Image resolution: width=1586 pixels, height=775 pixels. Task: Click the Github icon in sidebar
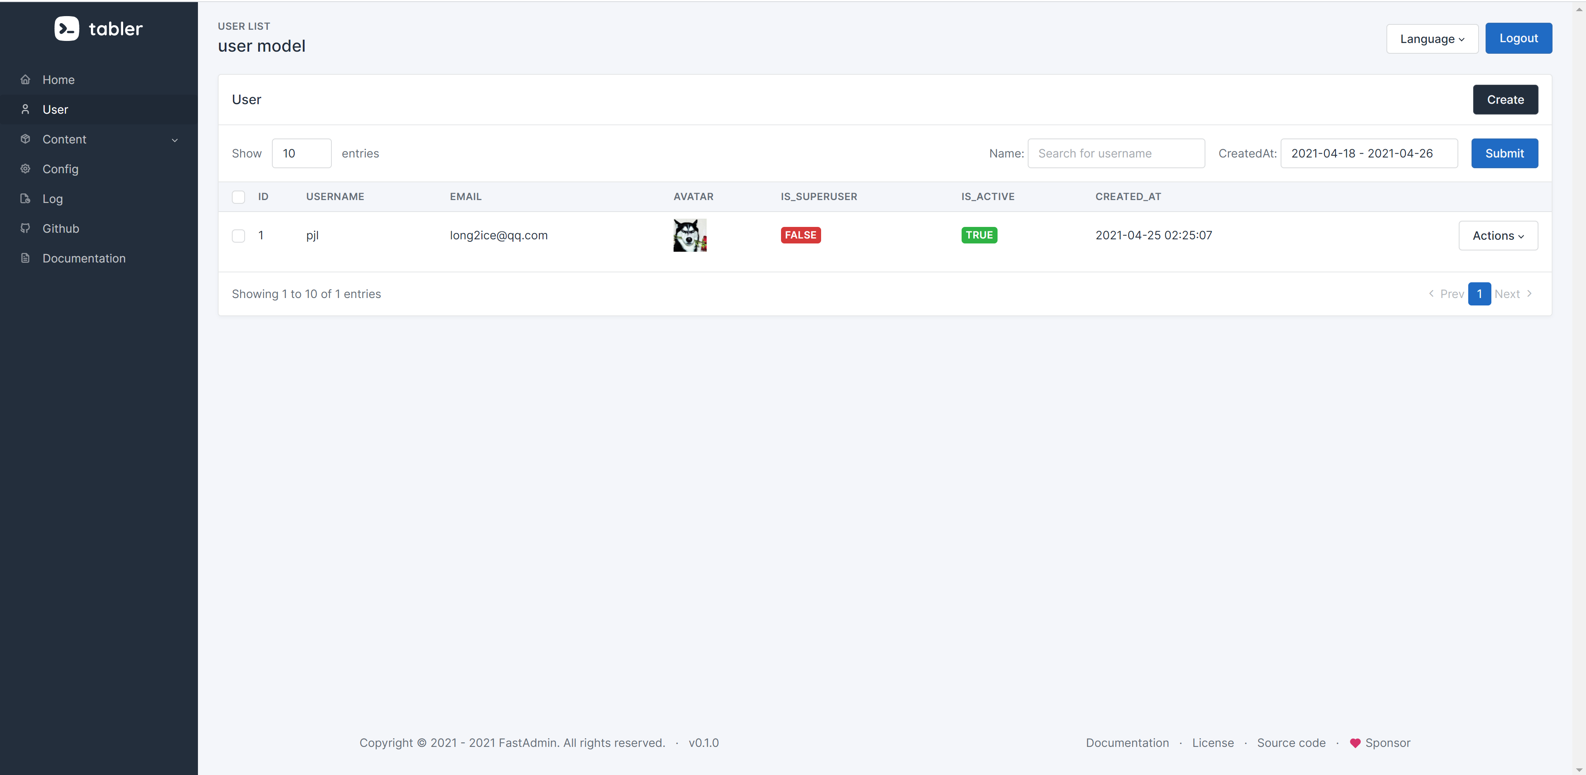[25, 229]
